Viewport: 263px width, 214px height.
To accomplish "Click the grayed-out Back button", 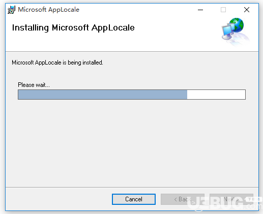I will tap(183, 199).
